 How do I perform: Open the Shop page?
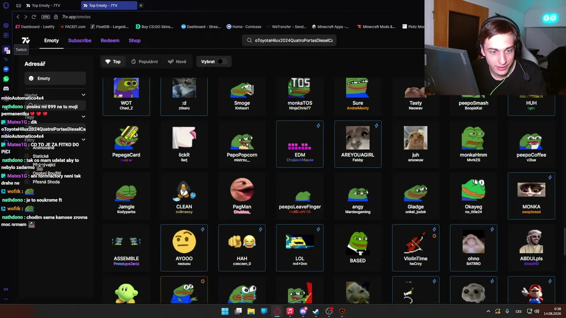[x=134, y=41]
